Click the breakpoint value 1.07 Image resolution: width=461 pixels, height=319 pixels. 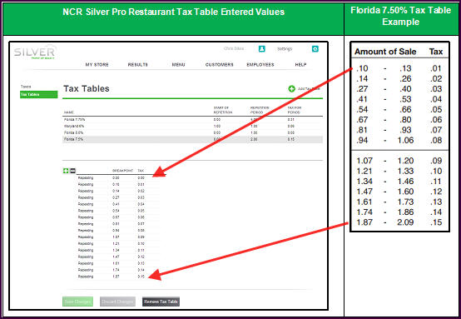click(x=116, y=237)
